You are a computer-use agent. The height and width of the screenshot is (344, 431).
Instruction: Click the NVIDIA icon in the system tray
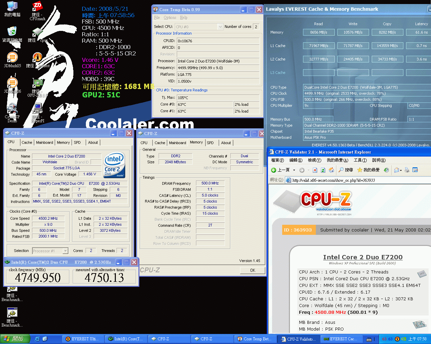click(403, 339)
